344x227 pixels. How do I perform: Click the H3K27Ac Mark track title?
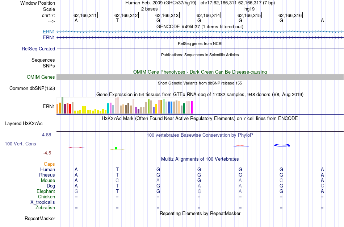tap(200, 119)
